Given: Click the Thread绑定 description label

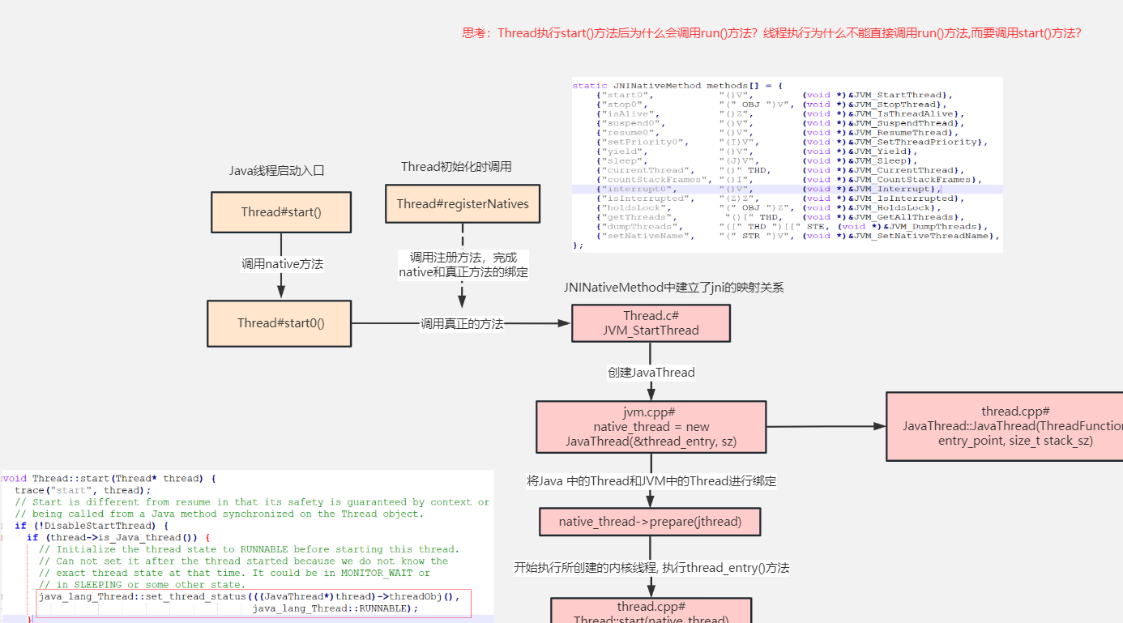Looking at the screenshot, I should tap(650, 480).
